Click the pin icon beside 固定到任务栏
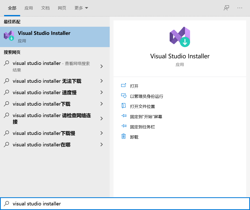Image resolution: width=250 pixels, height=210 pixels. (124, 126)
